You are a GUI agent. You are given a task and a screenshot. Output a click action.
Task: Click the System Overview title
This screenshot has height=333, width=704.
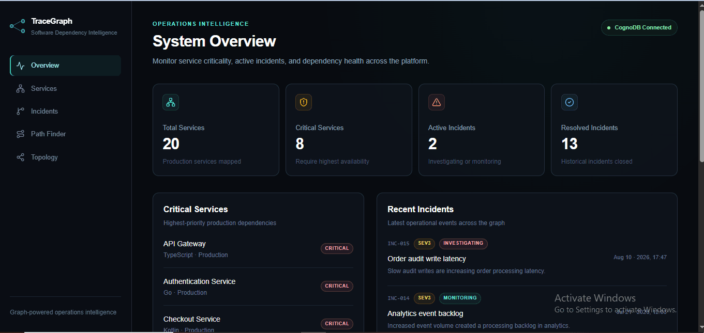214,41
